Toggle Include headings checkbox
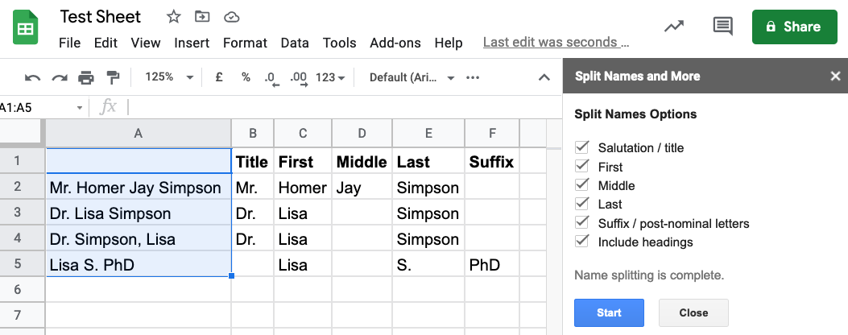 [582, 242]
